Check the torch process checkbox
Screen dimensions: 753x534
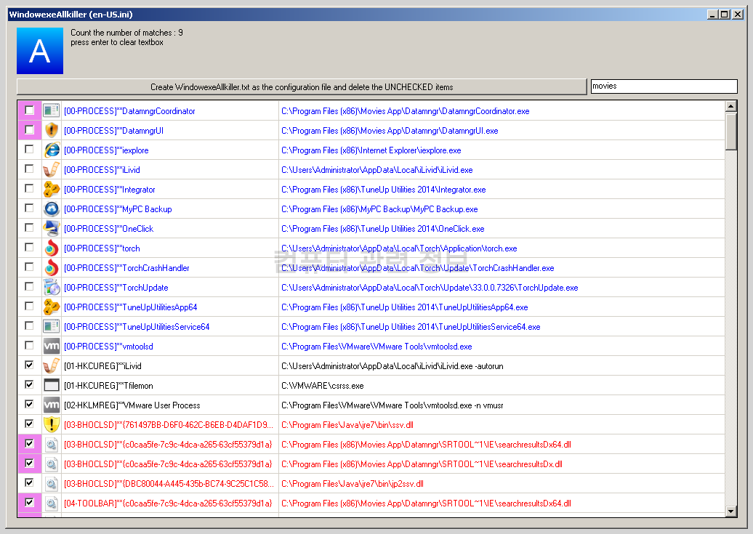29,247
